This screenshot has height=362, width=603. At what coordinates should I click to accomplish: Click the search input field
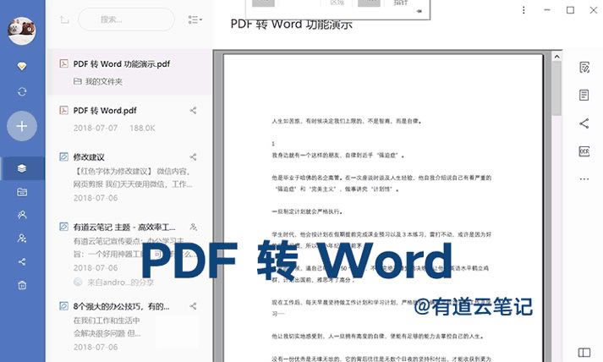tap(126, 19)
